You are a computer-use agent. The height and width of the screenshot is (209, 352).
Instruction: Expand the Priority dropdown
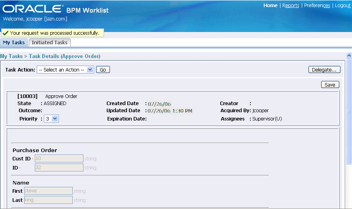pyautogui.click(x=51, y=119)
